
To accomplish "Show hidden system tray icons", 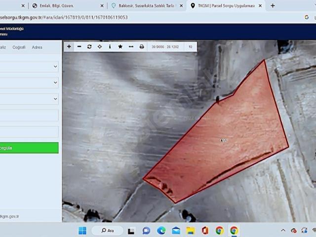I will [x=283, y=231].
